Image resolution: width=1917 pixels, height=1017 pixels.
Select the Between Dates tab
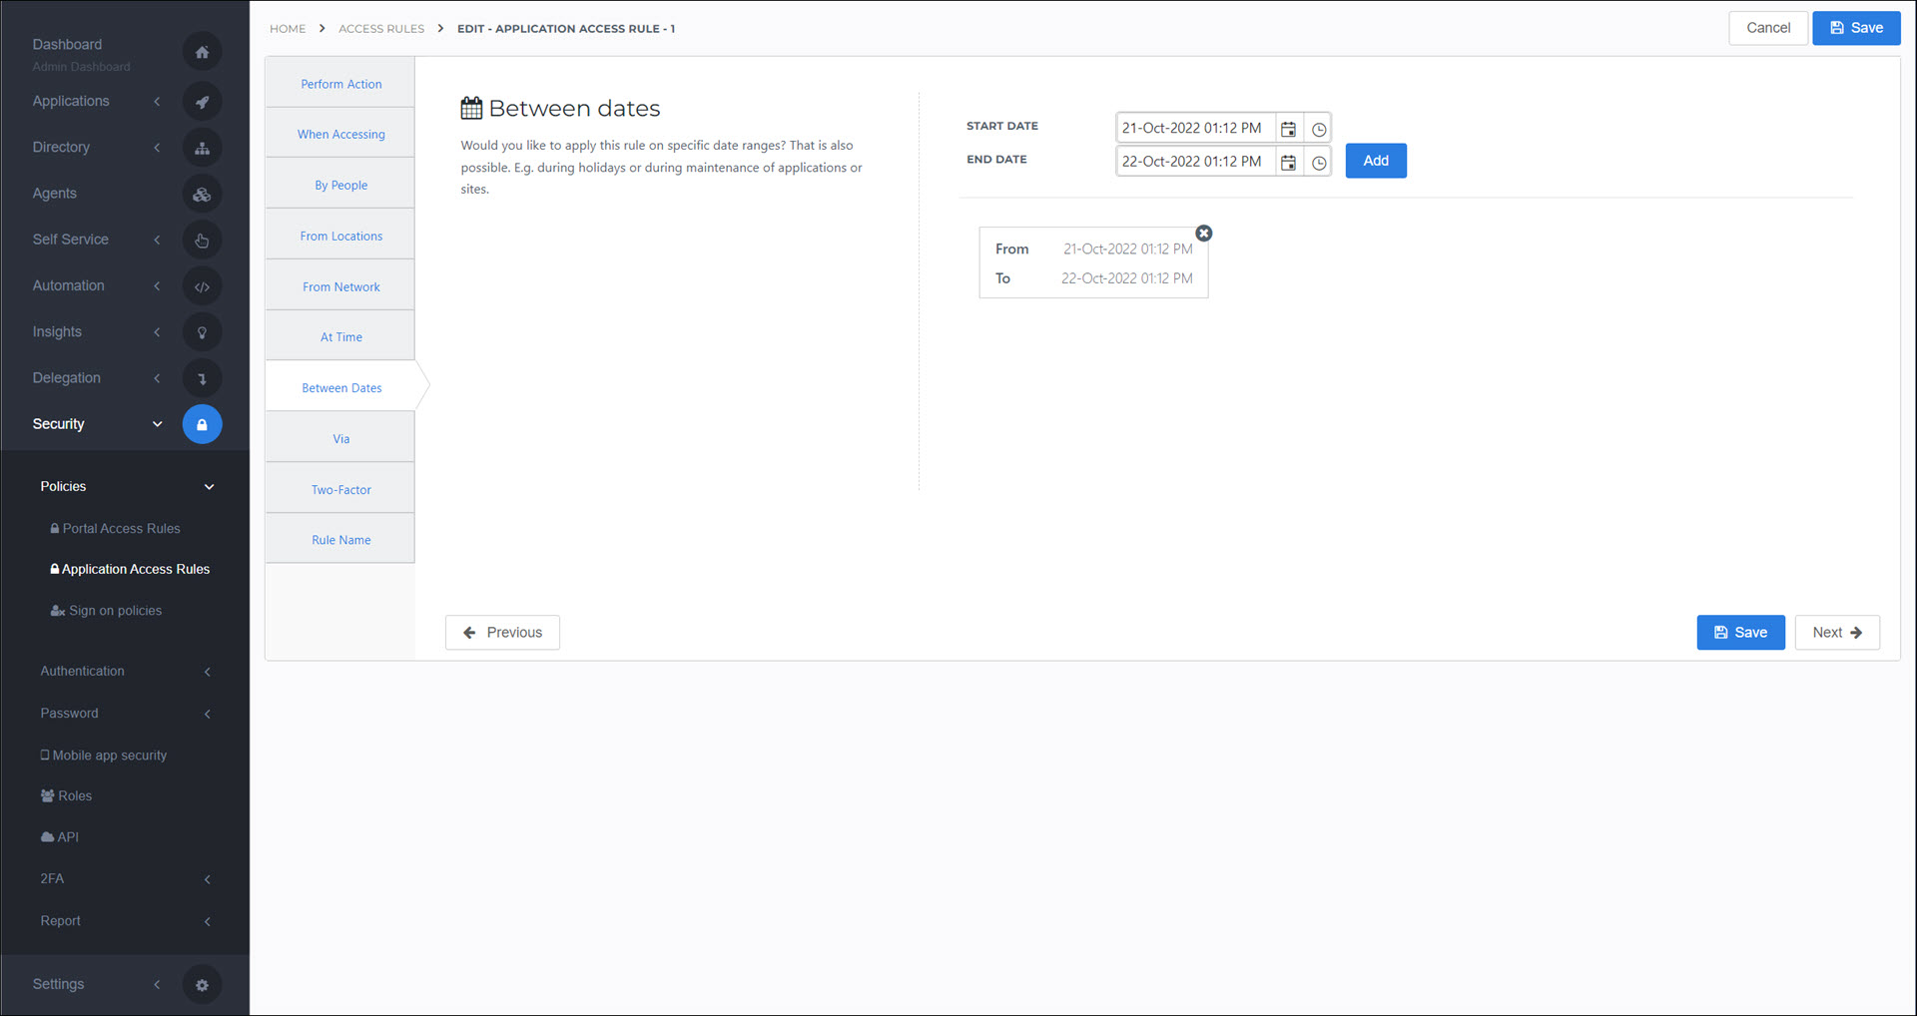click(x=340, y=387)
